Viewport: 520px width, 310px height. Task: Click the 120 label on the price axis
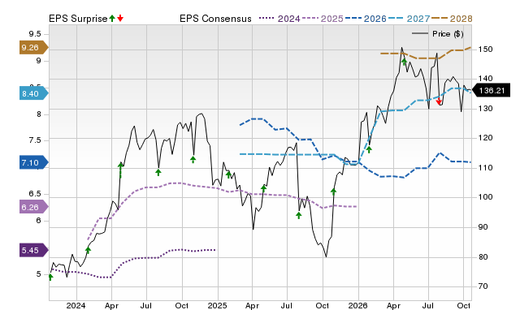[x=485, y=138]
